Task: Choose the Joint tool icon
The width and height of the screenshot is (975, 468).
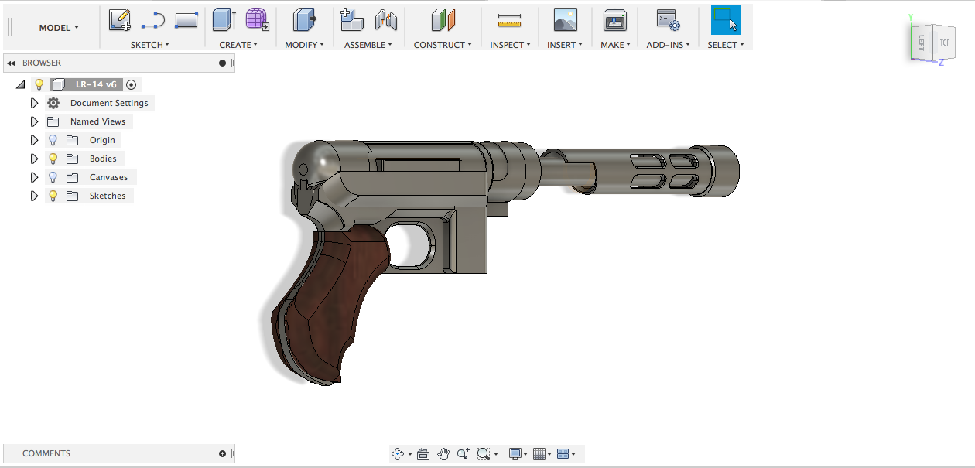Action: [x=385, y=19]
